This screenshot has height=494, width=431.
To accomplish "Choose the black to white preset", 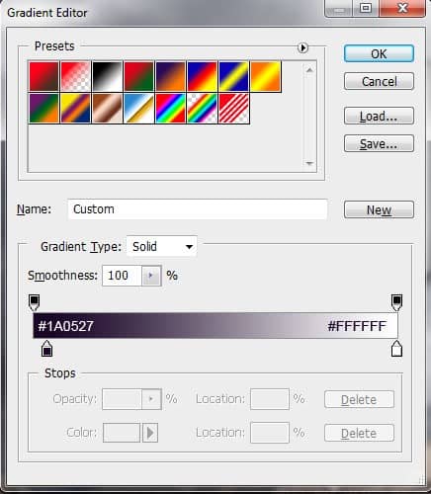I will [x=107, y=76].
